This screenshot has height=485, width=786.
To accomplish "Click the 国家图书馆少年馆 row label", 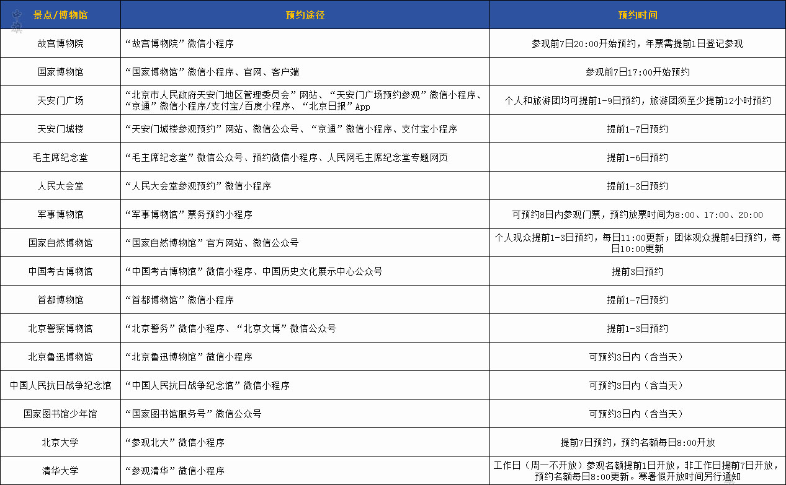I will (x=60, y=414).
